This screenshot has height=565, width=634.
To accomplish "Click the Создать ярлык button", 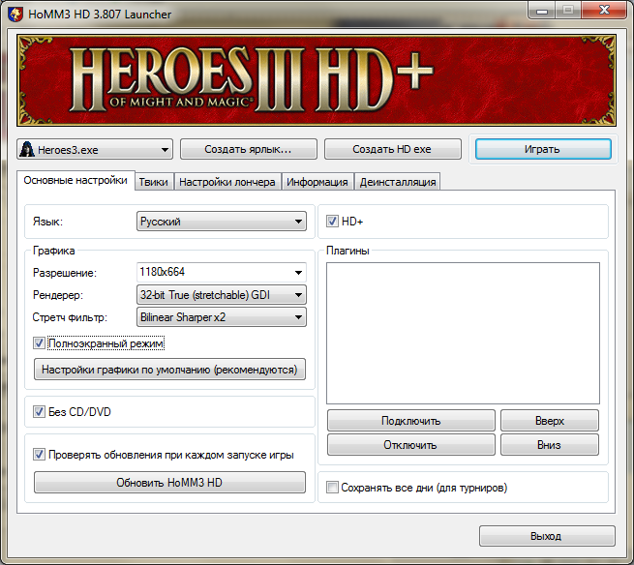I will 248,149.
